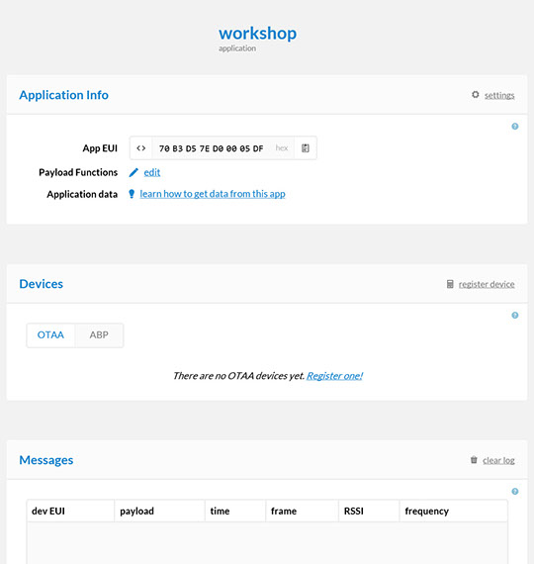Toggle App EUI byte-format code icon
The height and width of the screenshot is (564, 534).
pyautogui.click(x=141, y=148)
